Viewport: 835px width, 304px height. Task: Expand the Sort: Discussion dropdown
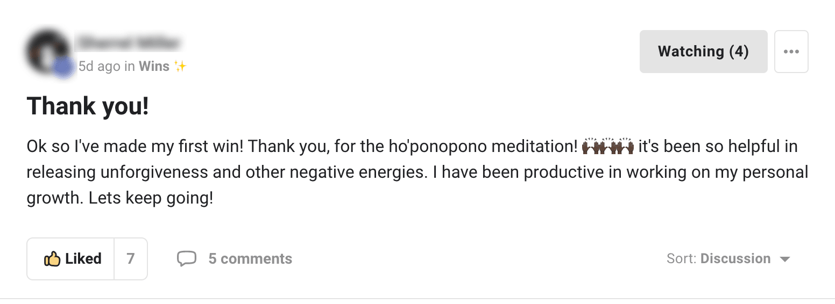(728, 259)
